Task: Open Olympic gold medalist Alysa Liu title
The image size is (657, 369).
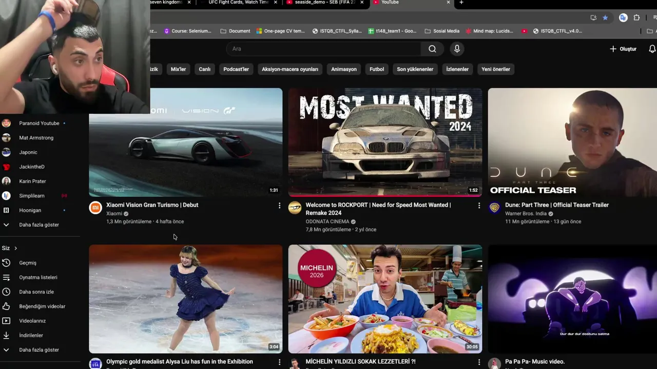Action: [x=180, y=362]
